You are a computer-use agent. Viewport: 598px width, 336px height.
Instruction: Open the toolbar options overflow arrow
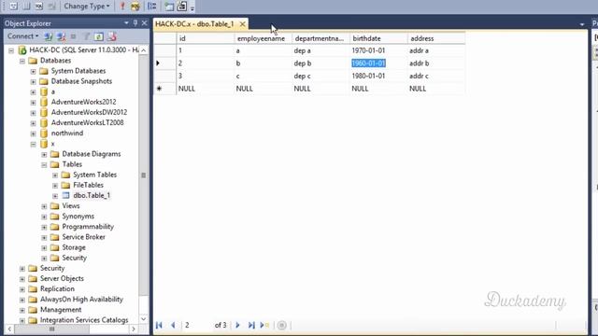192,7
